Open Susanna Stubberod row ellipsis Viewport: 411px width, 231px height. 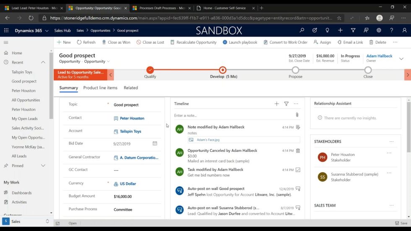tap(389, 173)
